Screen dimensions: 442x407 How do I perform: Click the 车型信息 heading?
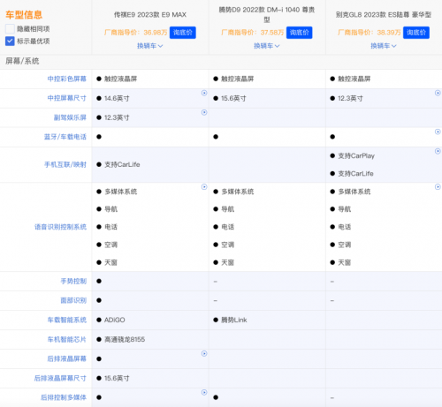[24, 15]
